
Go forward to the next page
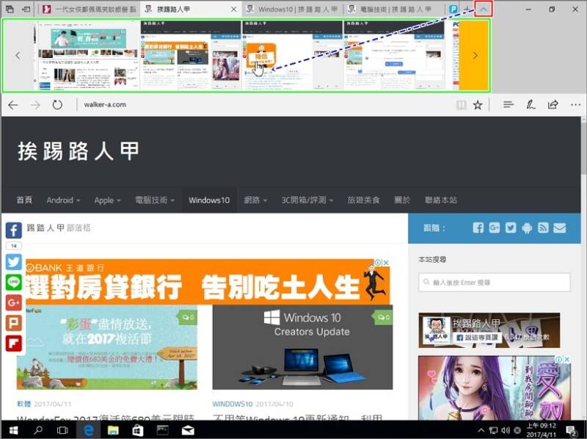pyautogui.click(x=35, y=105)
